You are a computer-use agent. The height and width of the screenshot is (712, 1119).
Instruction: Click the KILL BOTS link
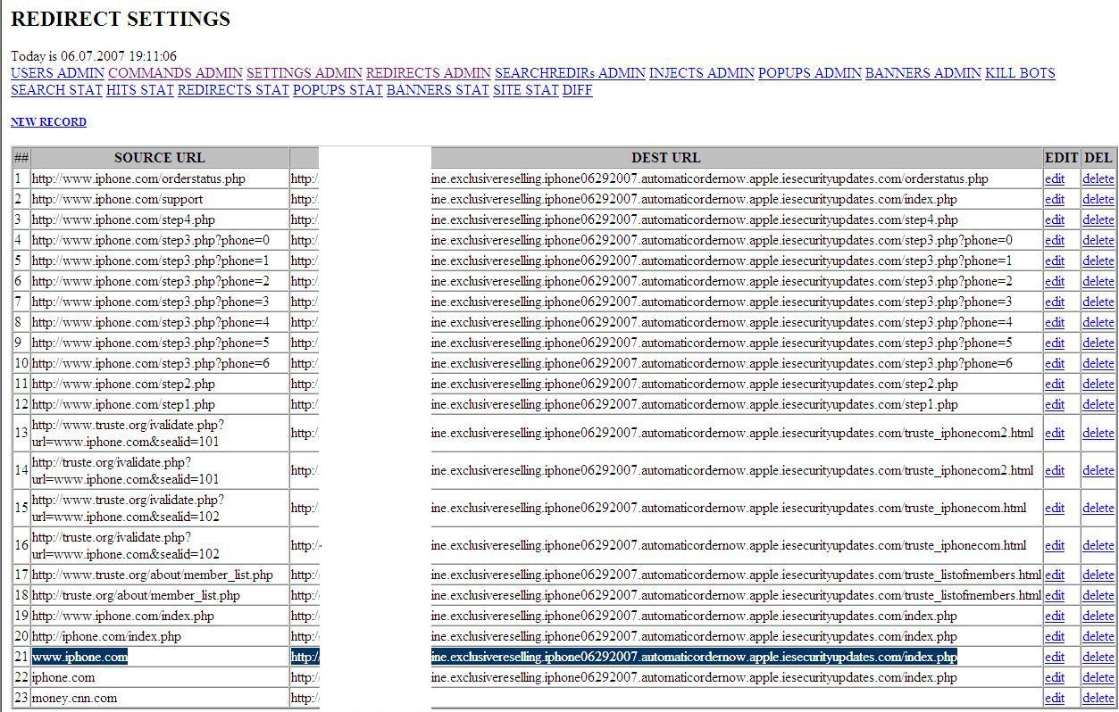[1020, 73]
